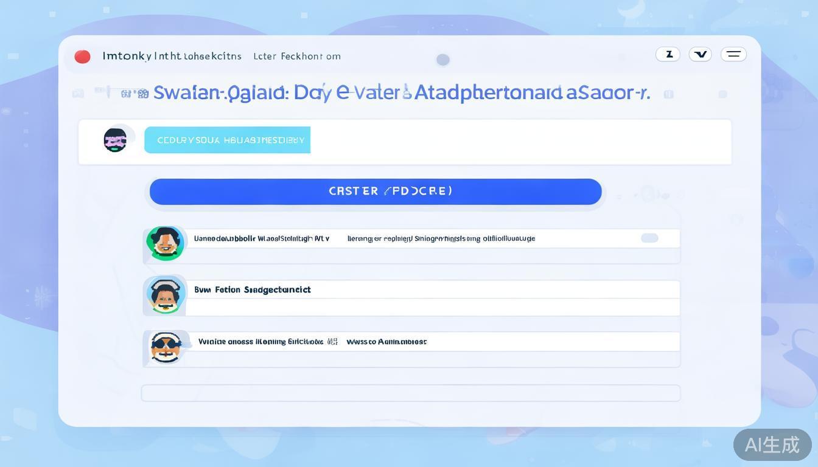Click the avatar next to the cyan message bubble
818x467 pixels.
tap(115, 139)
